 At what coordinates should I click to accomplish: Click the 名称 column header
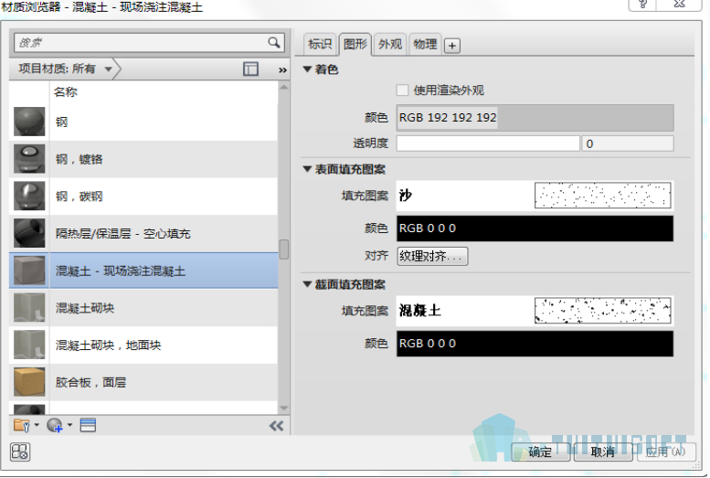pyautogui.click(x=66, y=92)
